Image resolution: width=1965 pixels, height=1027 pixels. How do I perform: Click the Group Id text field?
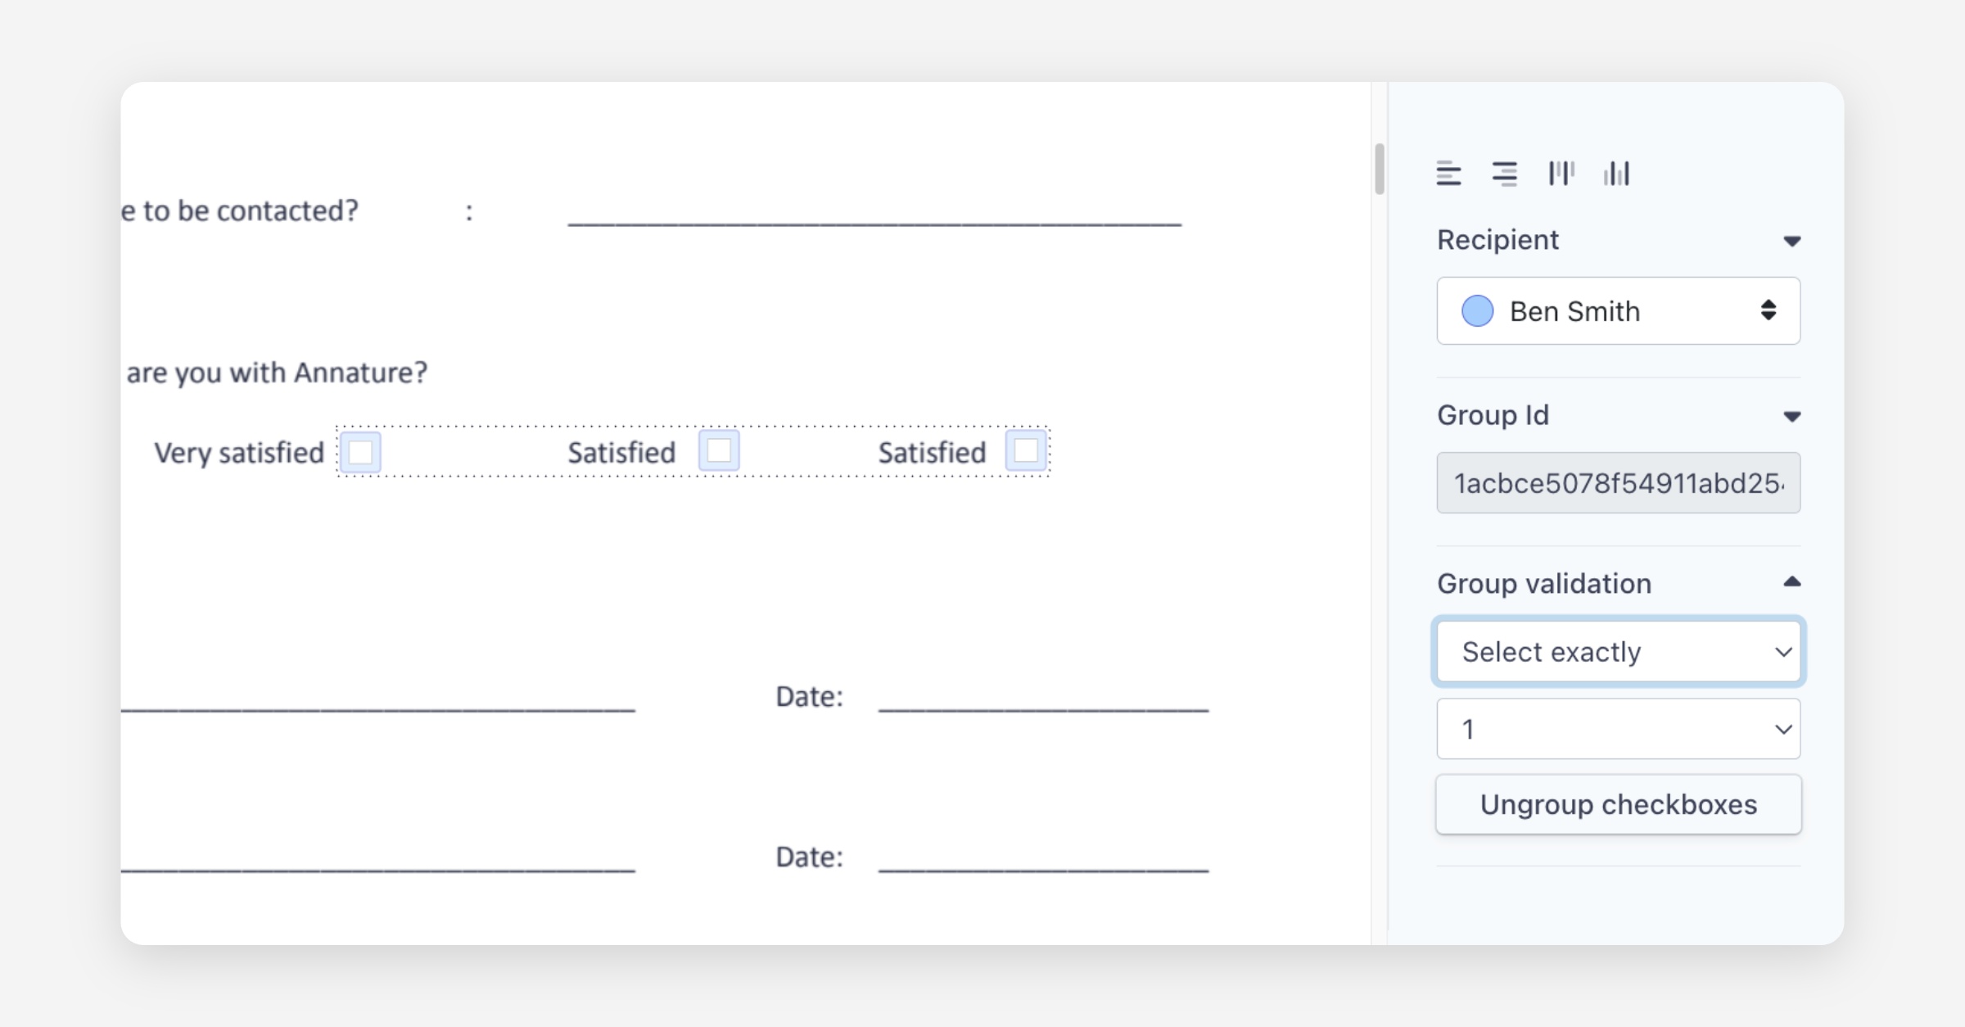point(1618,483)
